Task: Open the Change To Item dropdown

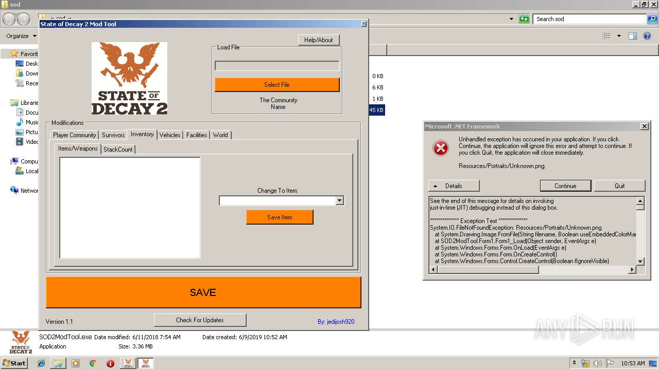Action: click(x=339, y=200)
